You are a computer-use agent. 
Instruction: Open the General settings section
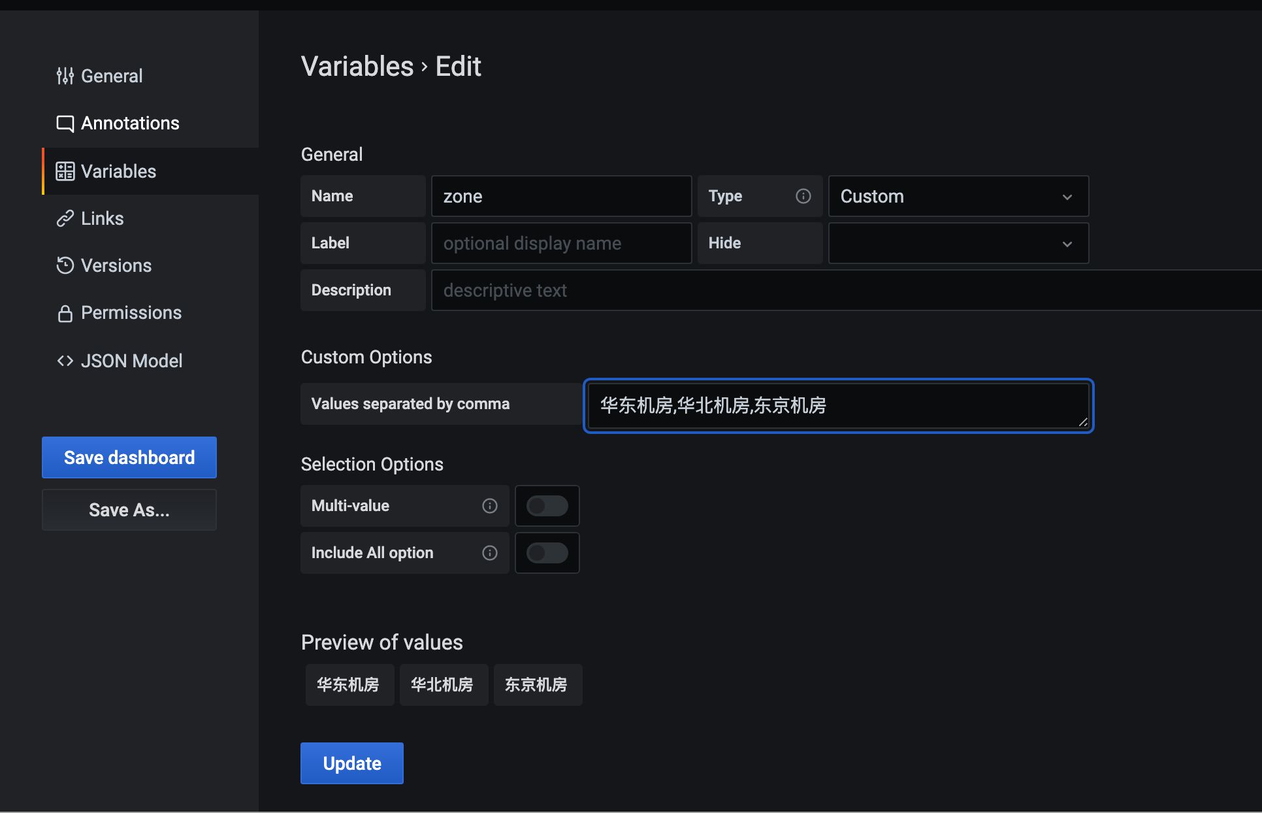coord(112,76)
